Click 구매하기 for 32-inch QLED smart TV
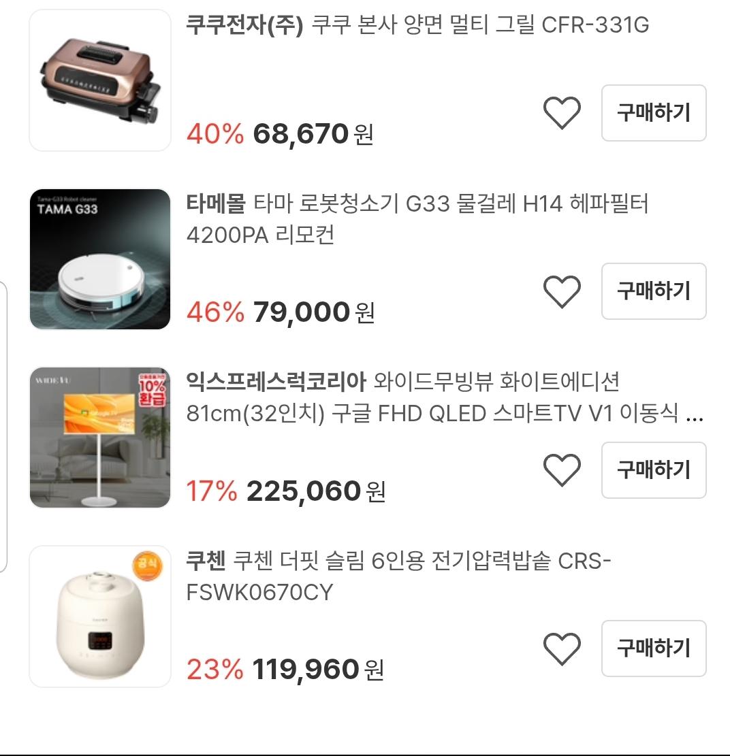Viewport: 730px width, 756px height. [x=654, y=470]
